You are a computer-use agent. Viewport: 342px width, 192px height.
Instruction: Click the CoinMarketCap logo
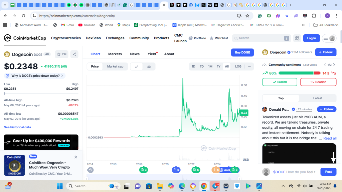click(x=25, y=38)
